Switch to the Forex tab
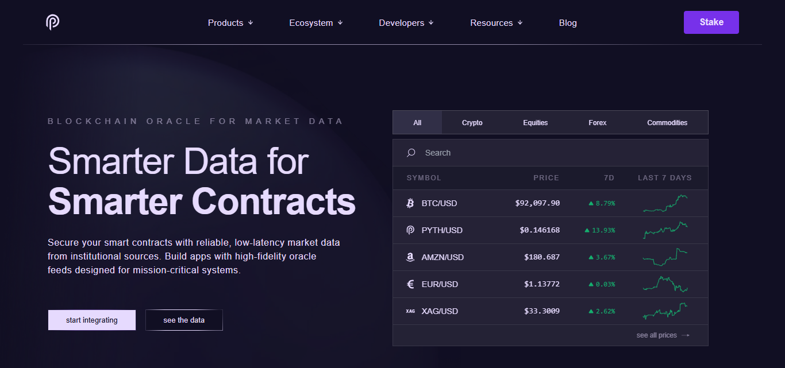Screen dimensions: 785x368 [x=598, y=123]
